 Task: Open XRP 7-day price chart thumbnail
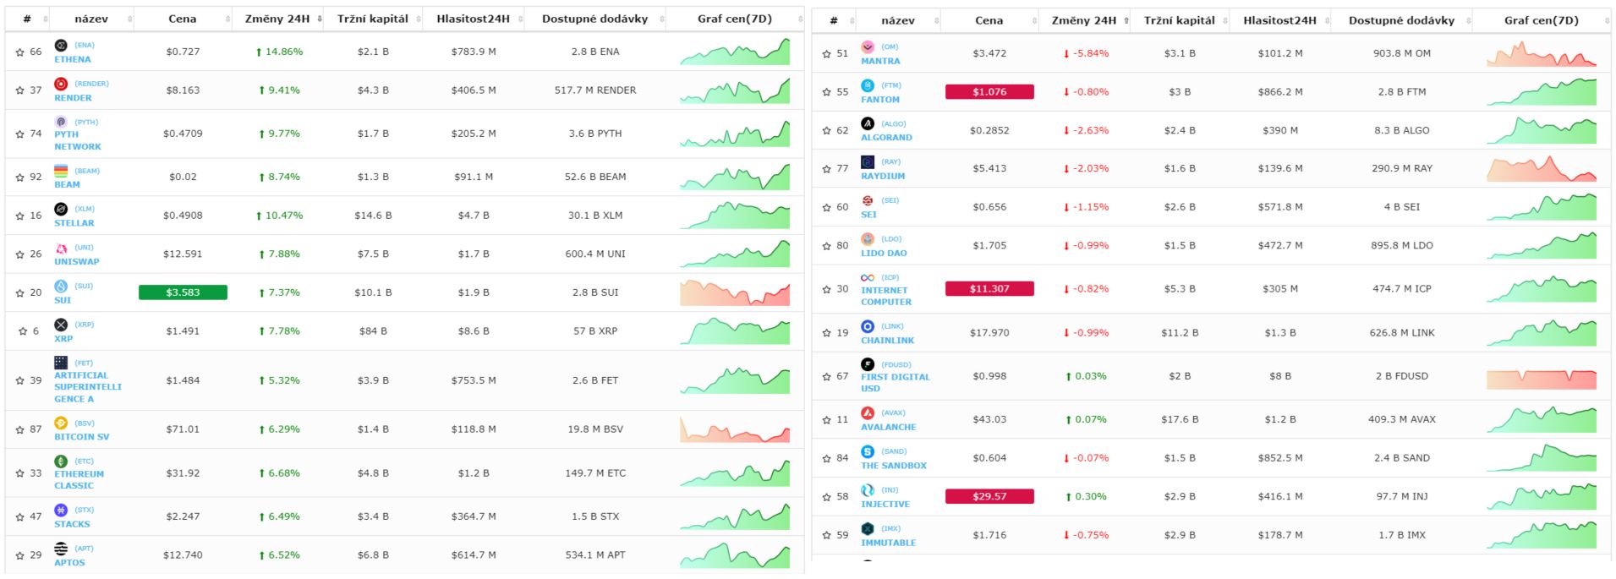tap(735, 330)
